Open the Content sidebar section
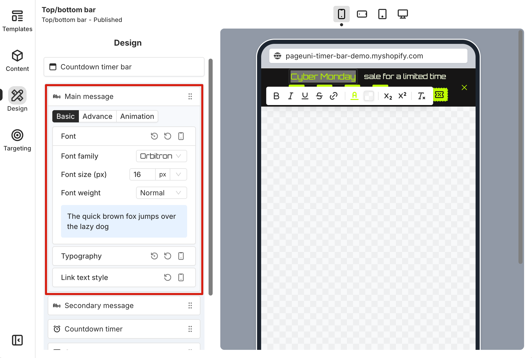The height and width of the screenshot is (358, 532). click(x=17, y=61)
